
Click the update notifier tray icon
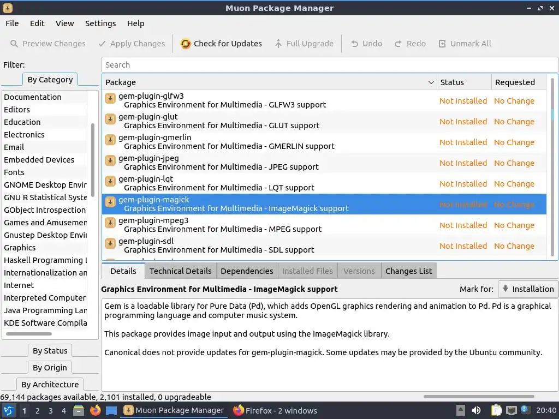coord(525,410)
